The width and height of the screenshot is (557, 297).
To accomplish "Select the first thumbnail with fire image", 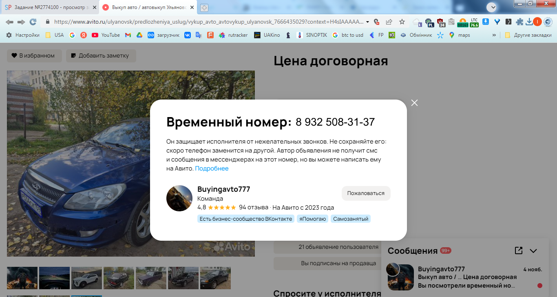I will coord(22,278).
